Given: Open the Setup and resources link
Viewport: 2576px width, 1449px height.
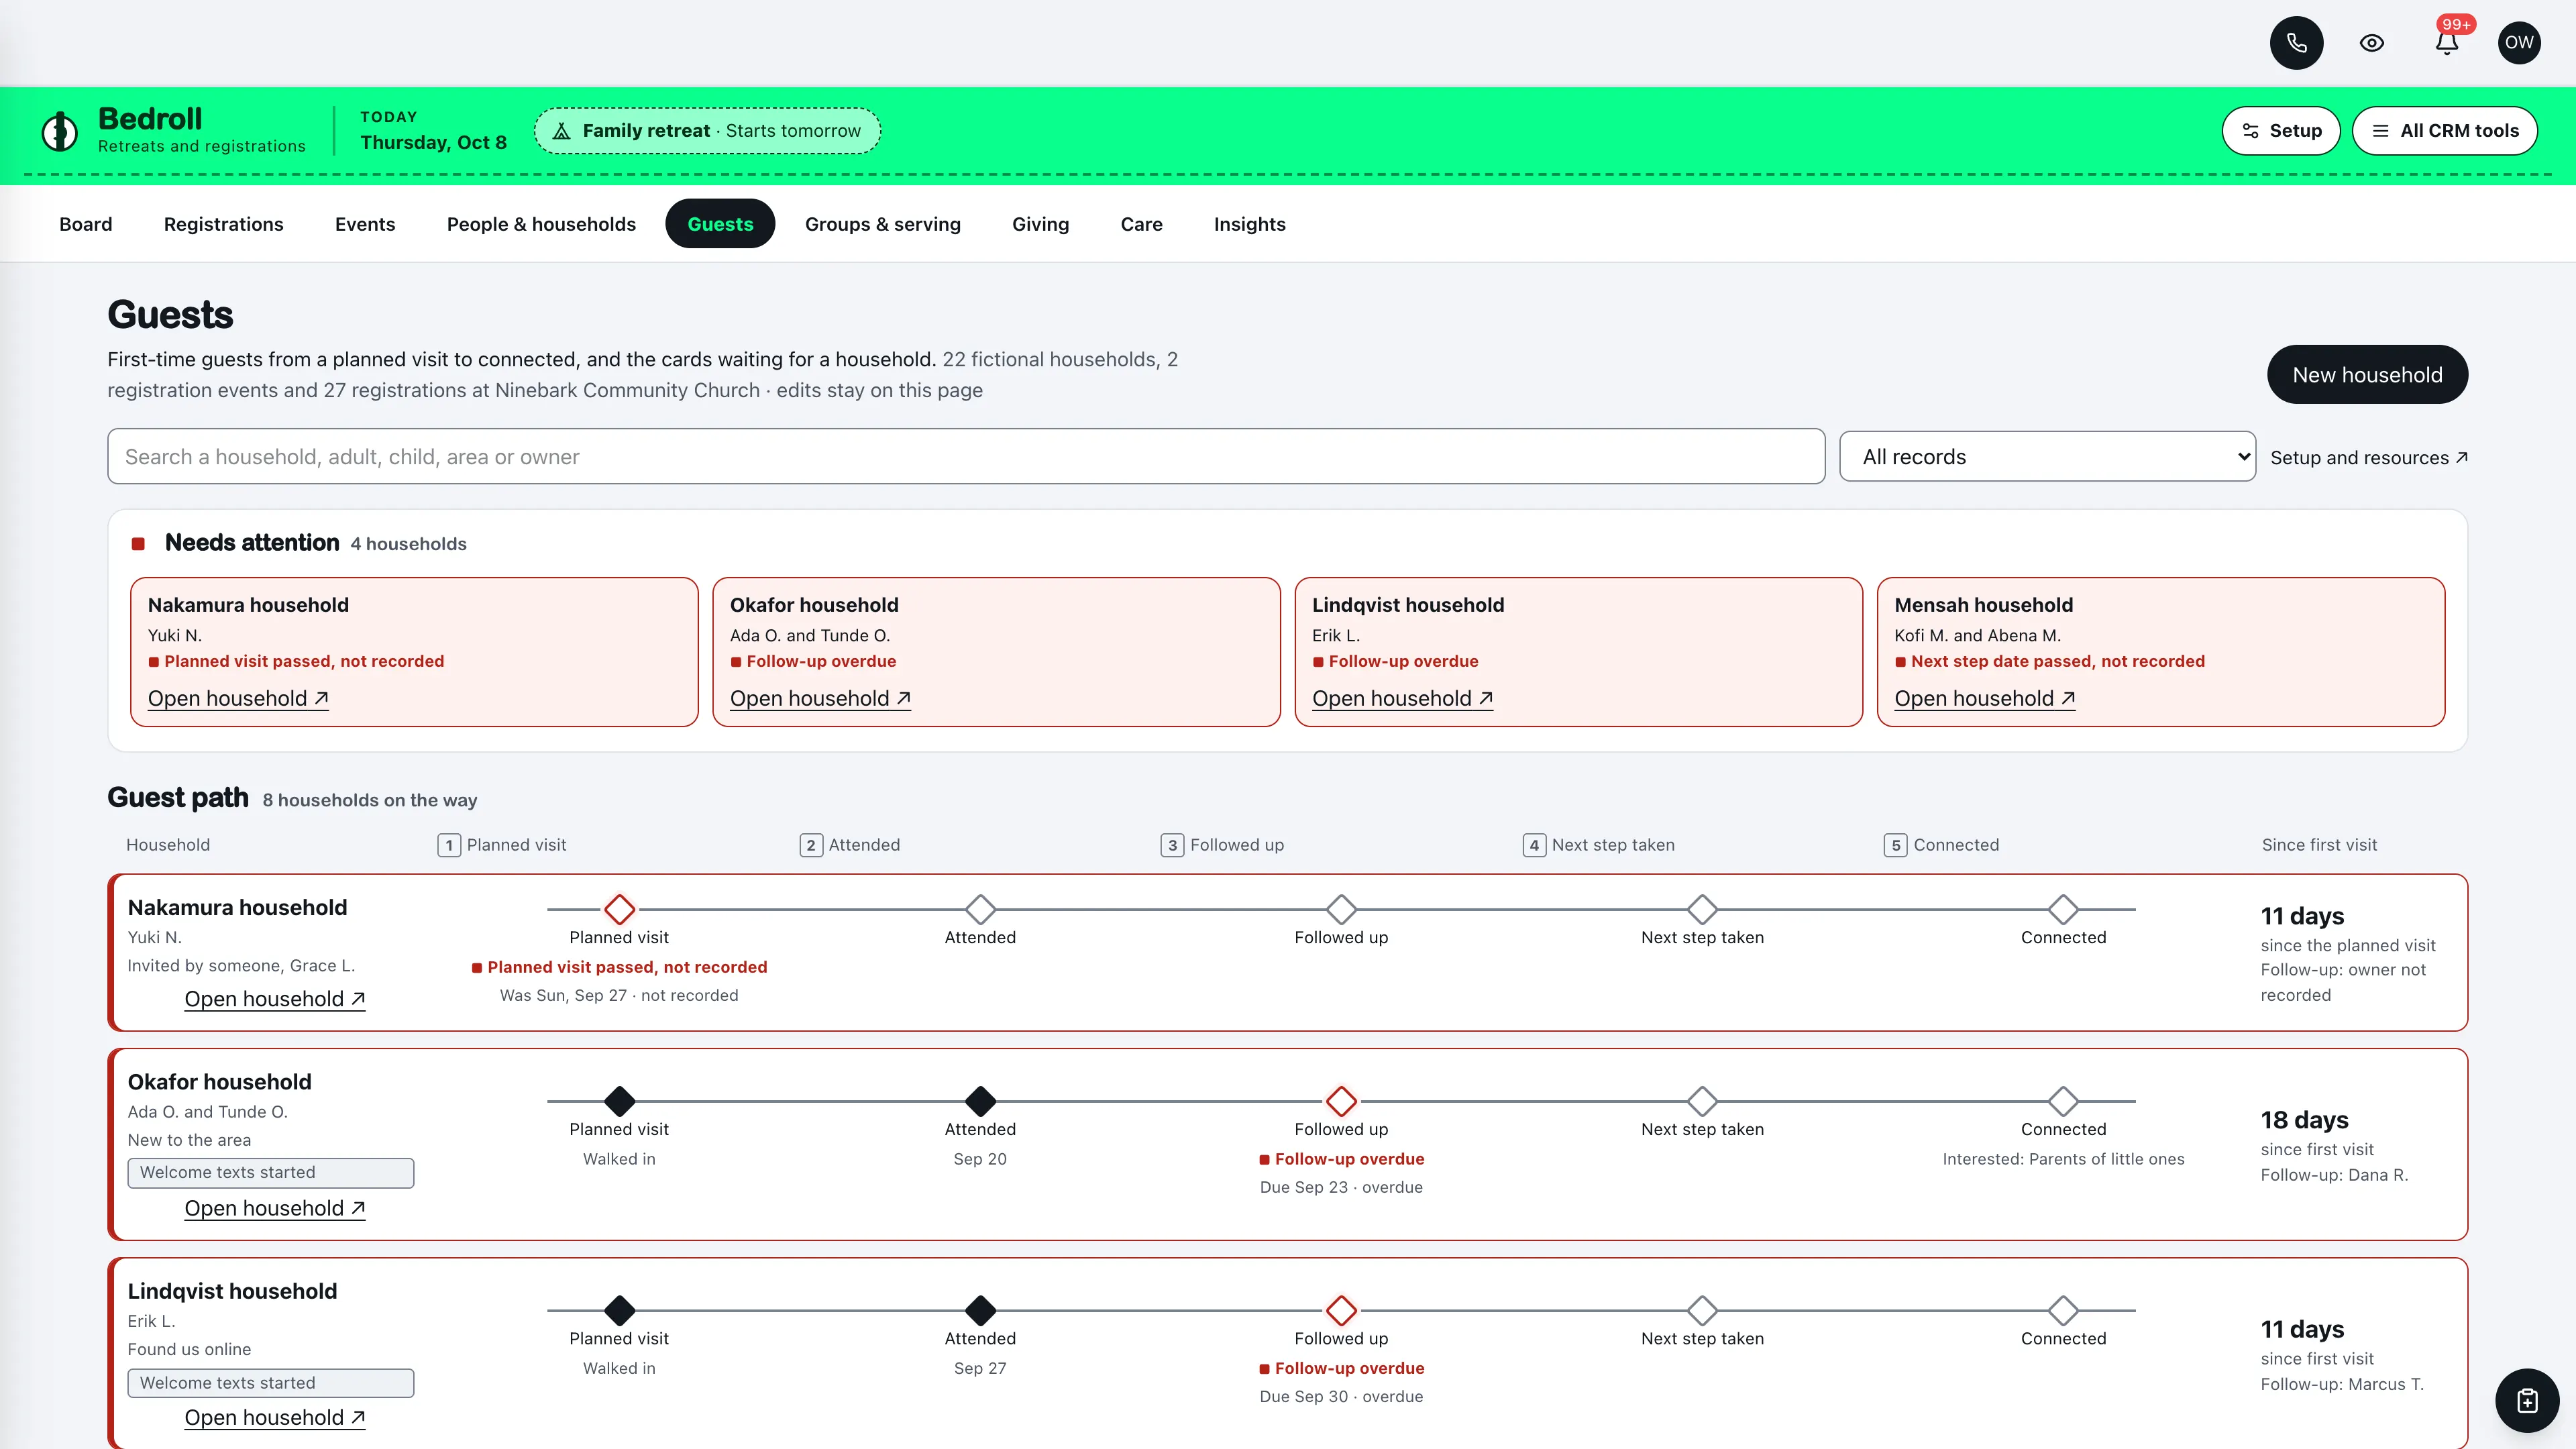Looking at the screenshot, I should click(x=2368, y=458).
